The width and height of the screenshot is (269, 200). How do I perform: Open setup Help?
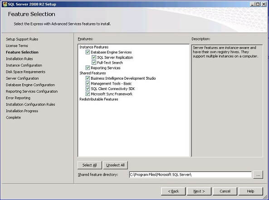tap(250, 191)
